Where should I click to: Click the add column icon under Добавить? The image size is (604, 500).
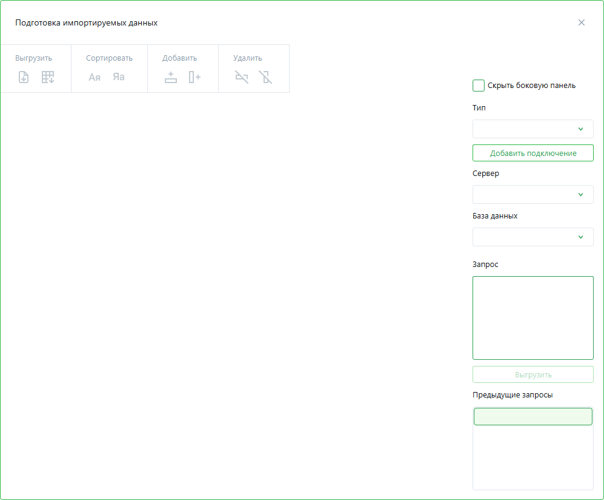tap(194, 77)
